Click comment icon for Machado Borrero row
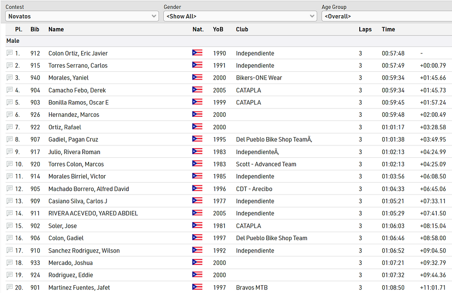The width and height of the screenshot is (452, 293). [x=10, y=189]
